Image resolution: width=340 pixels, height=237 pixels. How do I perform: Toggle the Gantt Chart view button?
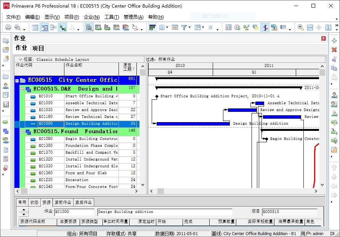pos(44,27)
